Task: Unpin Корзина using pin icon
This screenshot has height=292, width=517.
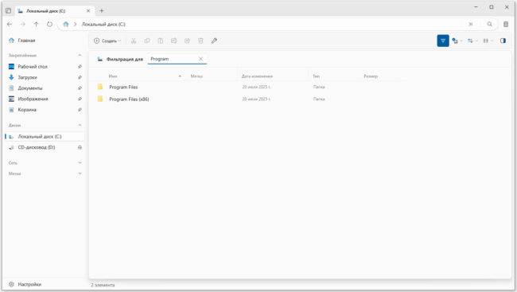Action: coord(80,110)
